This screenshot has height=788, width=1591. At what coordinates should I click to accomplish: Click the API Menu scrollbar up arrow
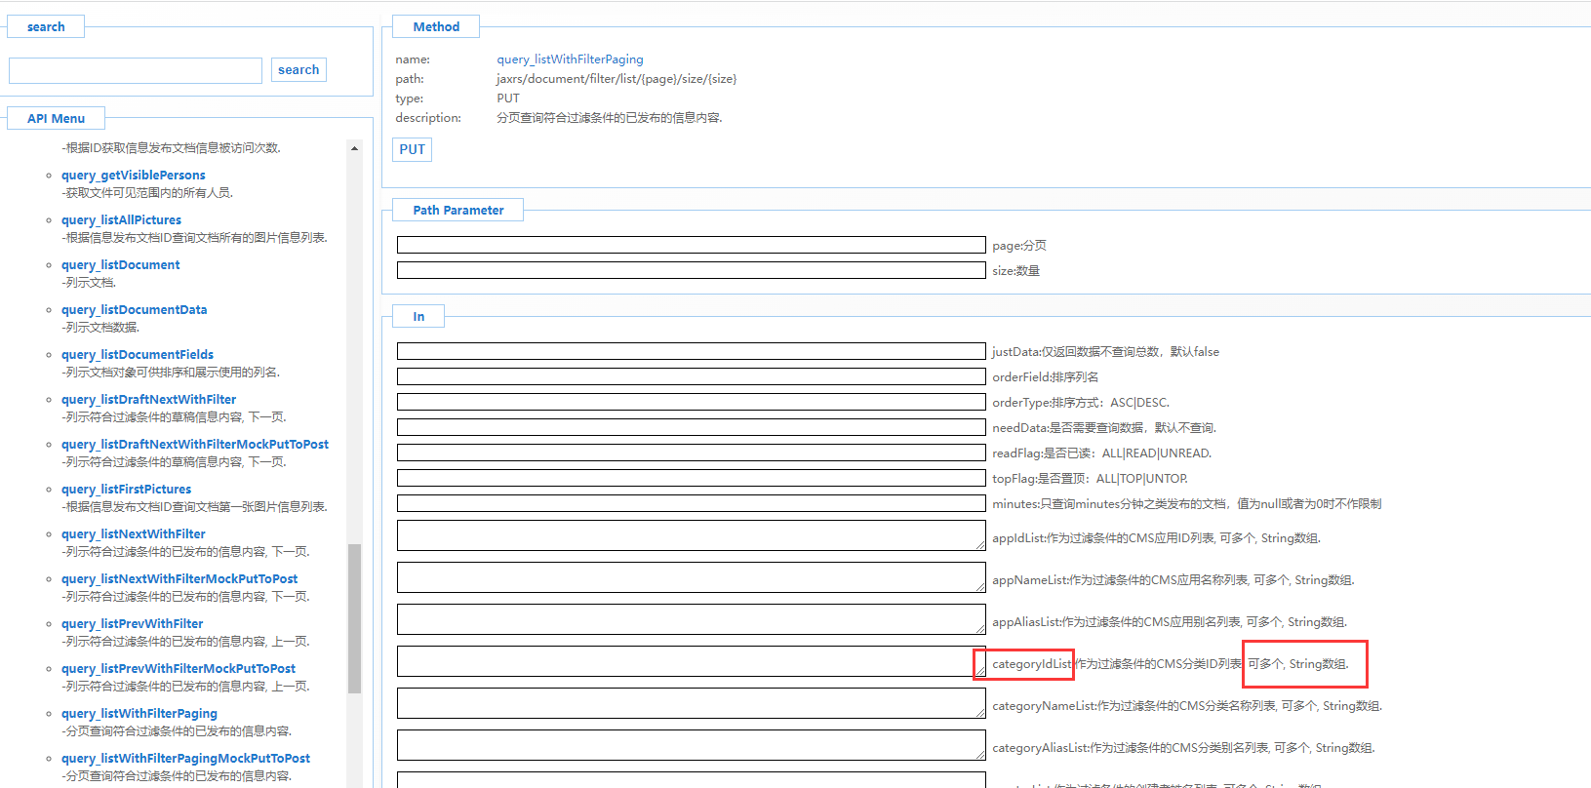(x=354, y=148)
